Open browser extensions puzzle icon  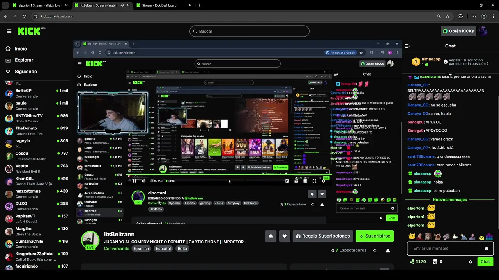[x=461, y=16]
